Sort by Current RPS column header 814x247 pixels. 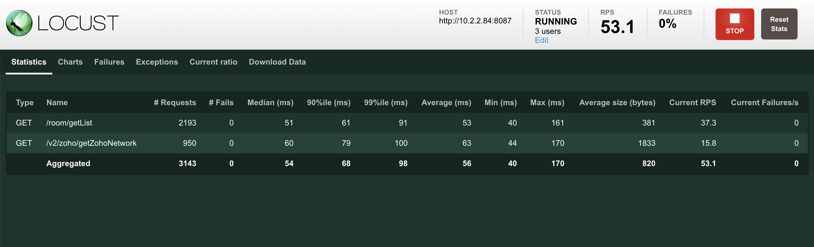click(692, 103)
